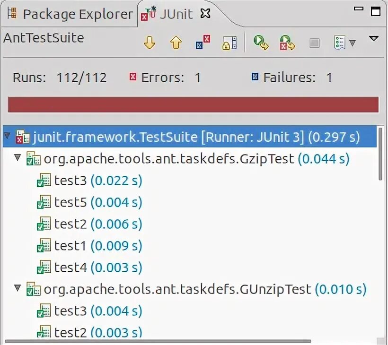Collapse the junit.framework.TestSuite root node
This screenshot has width=388, height=345.
[x=7, y=136]
